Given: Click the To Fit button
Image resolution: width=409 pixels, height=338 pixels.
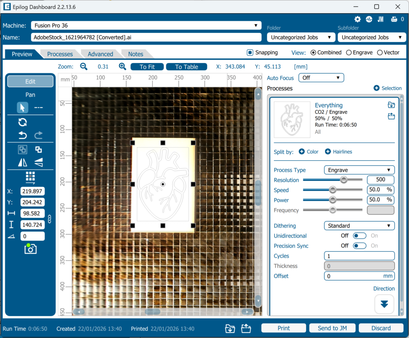Looking at the screenshot, I should coord(147,67).
